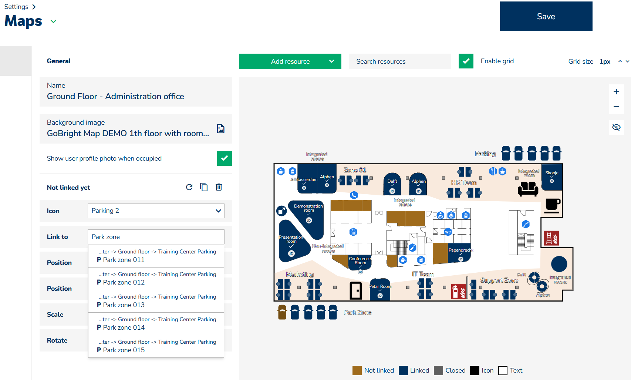The height and width of the screenshot is (380, 631).
Task: Zoom out the map with minus icon
Action: point(616,107)
